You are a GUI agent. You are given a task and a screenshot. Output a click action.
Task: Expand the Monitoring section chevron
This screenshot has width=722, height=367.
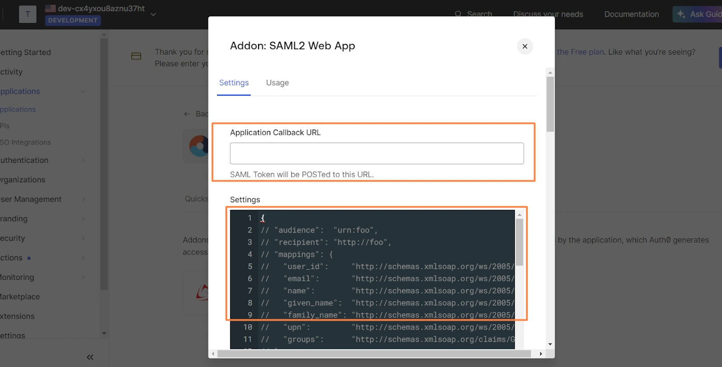click(x=83, y=277)
